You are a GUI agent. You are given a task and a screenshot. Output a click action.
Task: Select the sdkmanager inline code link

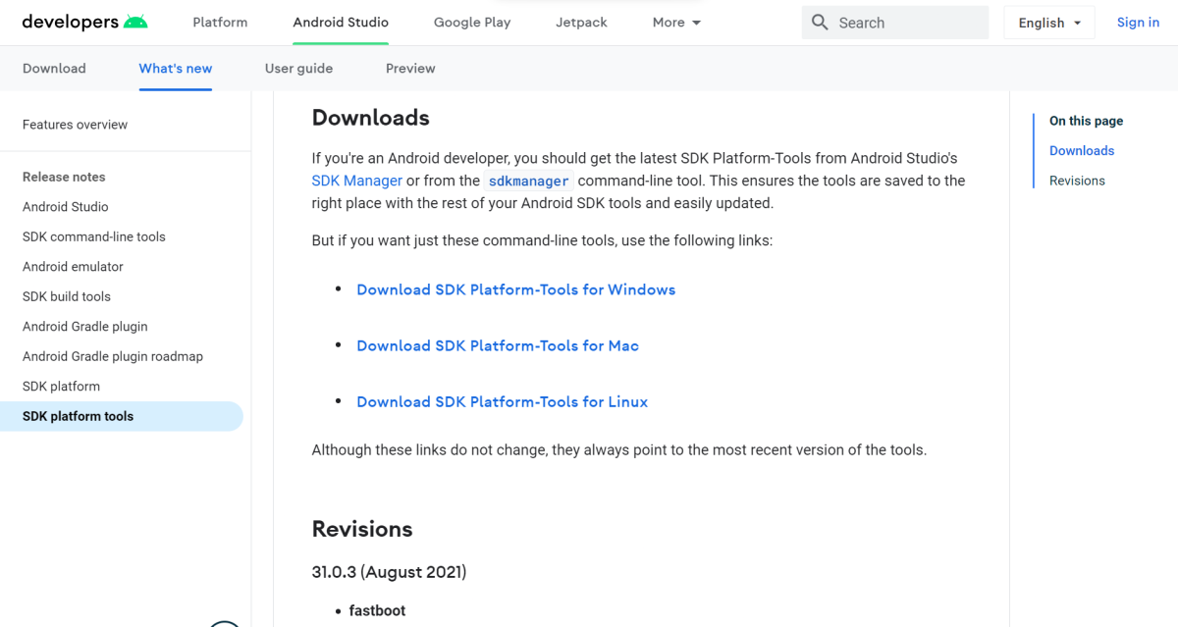click(x=528, y=181)
